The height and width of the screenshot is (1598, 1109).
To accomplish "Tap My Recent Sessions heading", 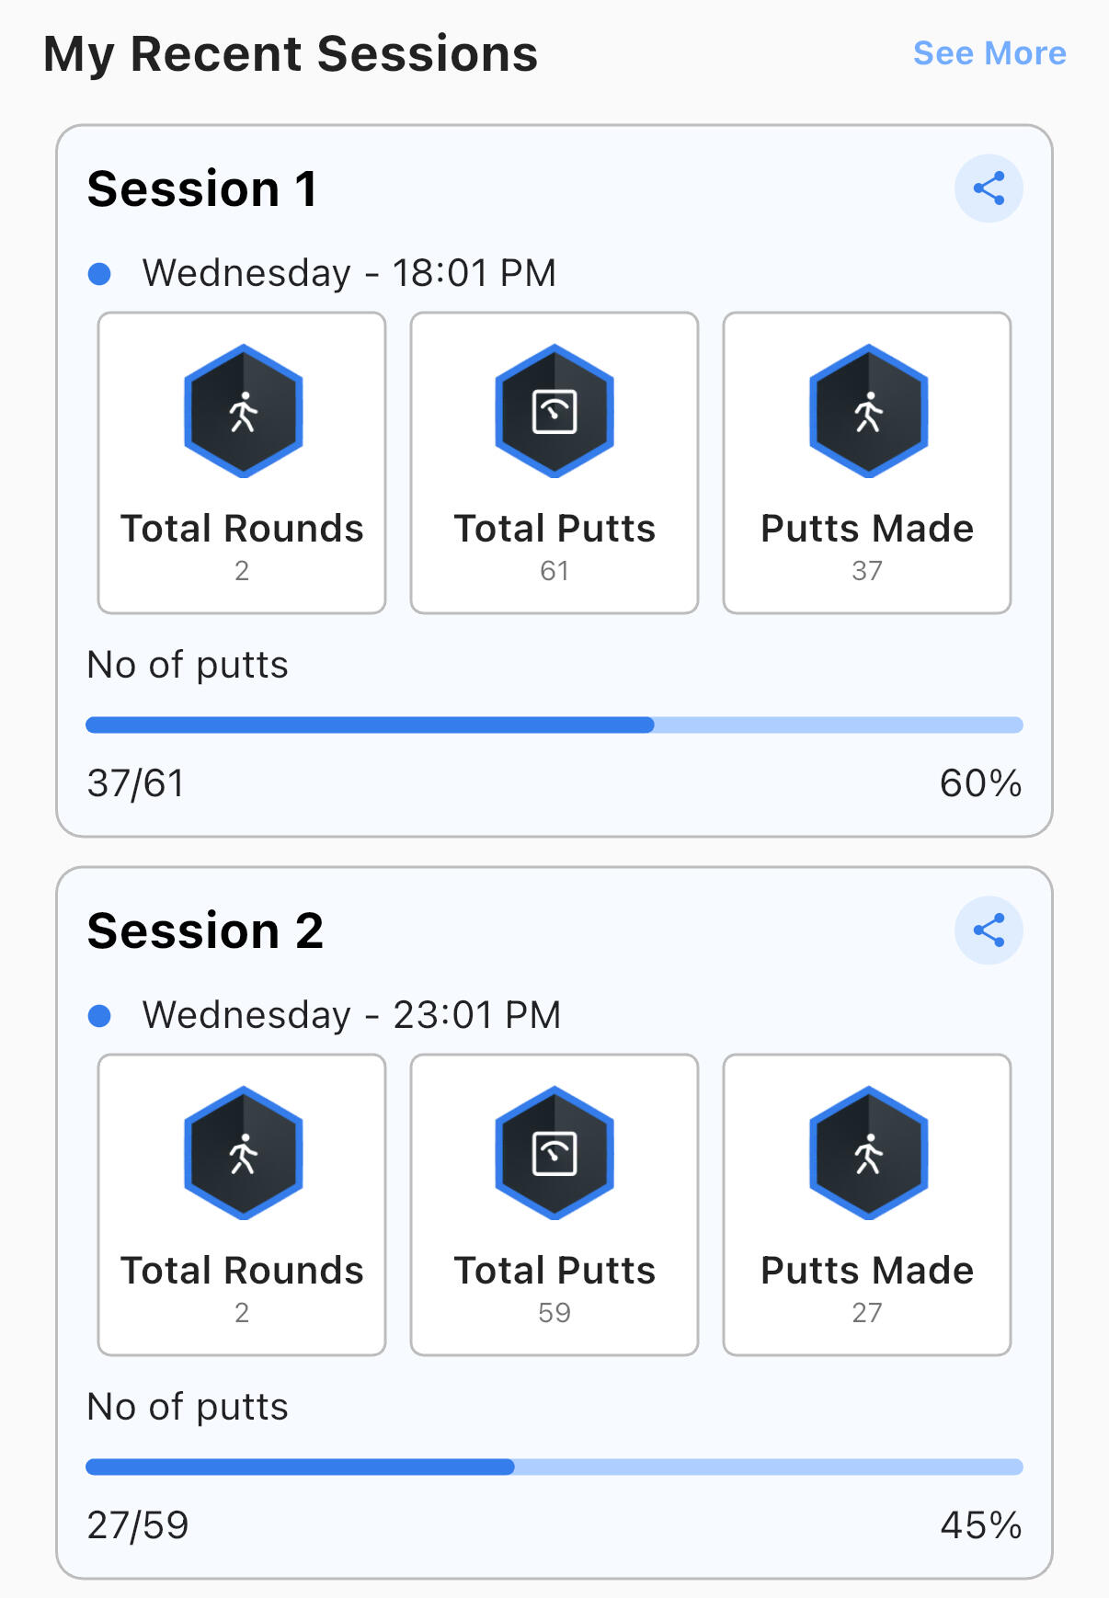I will click(291, 54).
